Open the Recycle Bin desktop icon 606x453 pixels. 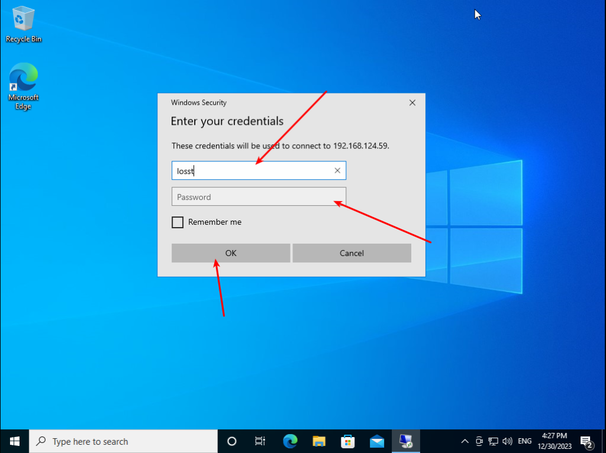point(23,24)
